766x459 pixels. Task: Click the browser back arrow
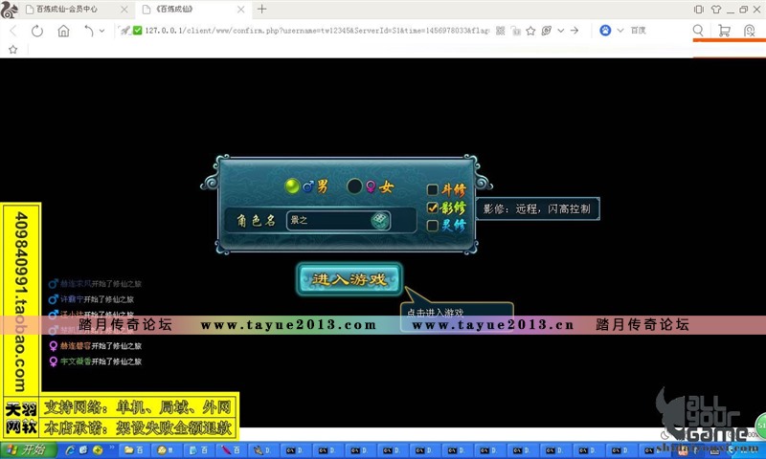point(13,31)
